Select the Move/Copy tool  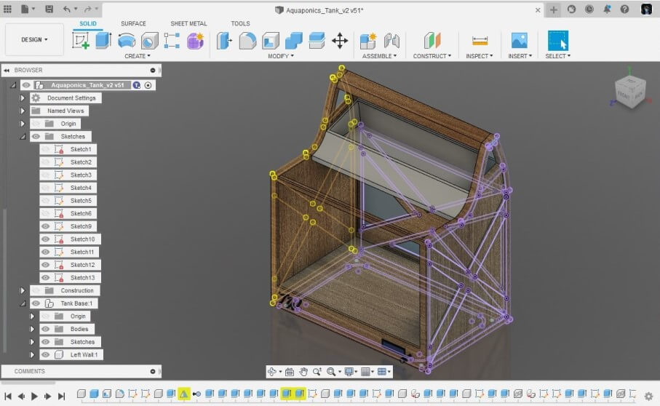340,41
